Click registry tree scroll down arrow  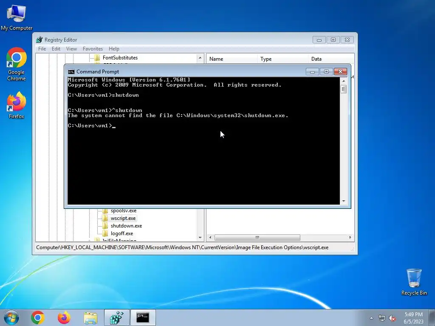click(x=200, y=238)
